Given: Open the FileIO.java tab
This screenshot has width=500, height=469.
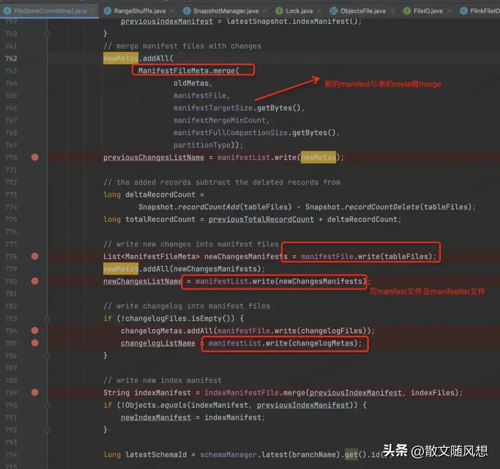Looking at the screenshot, I should [x=428, y=11].
